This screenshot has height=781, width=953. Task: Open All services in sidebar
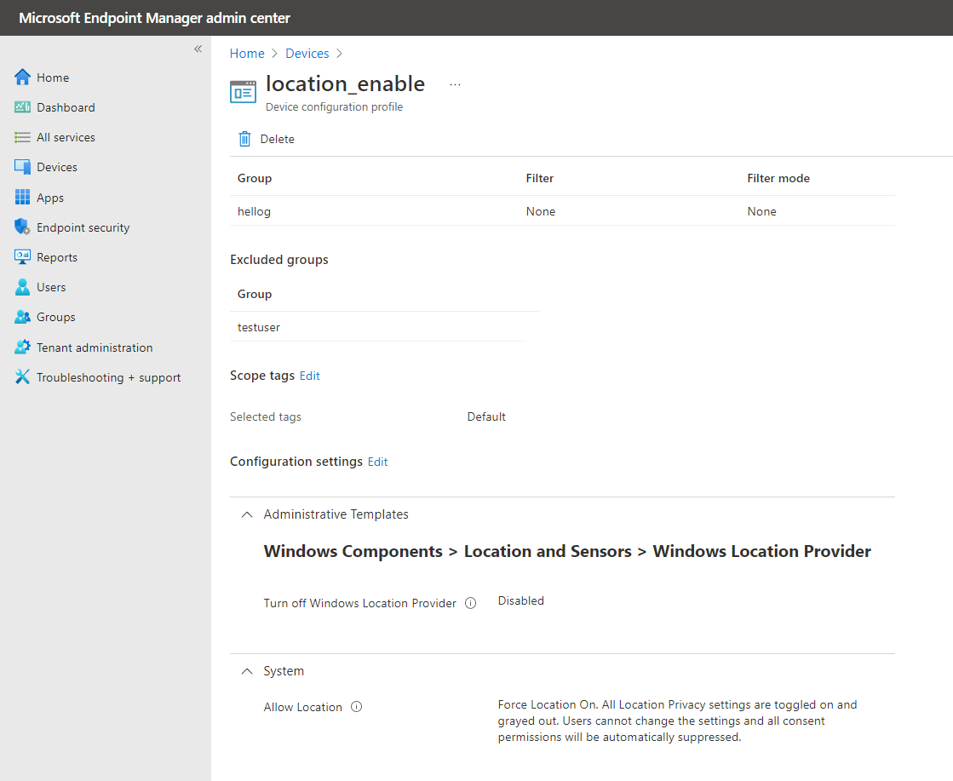[x=66, y=137]
